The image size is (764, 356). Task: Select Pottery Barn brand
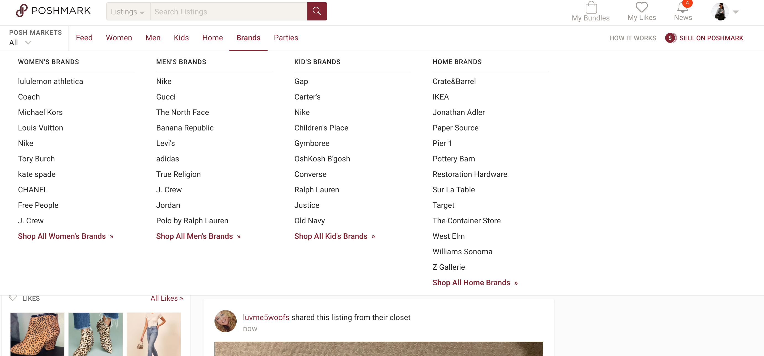454,159
